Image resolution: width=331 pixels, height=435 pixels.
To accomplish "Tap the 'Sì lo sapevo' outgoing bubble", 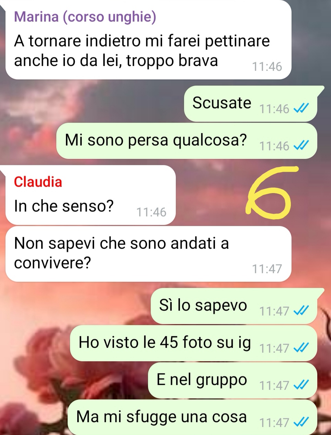I will tap(233, 306).
